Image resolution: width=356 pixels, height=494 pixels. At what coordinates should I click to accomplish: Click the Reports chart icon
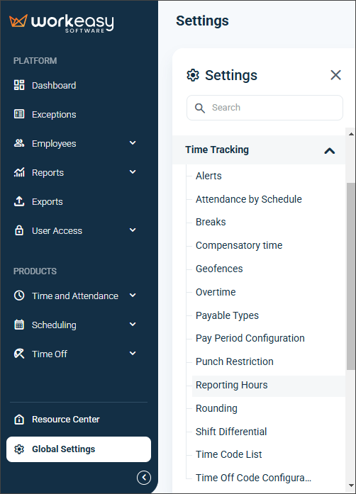(x=19, y=172)
